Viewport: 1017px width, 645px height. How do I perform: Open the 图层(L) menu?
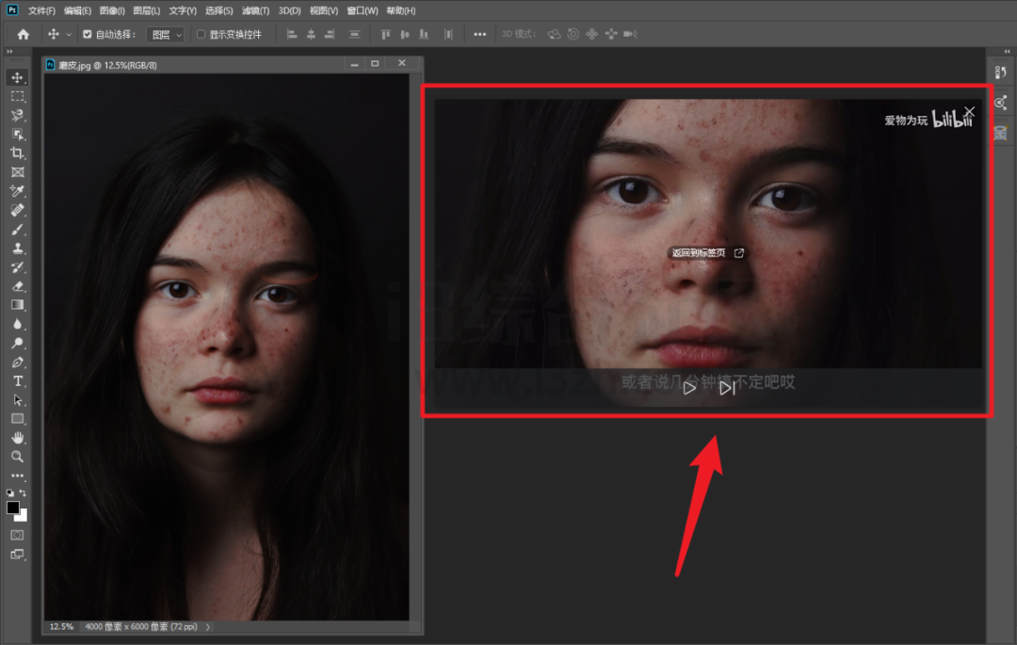click(147, 11)
